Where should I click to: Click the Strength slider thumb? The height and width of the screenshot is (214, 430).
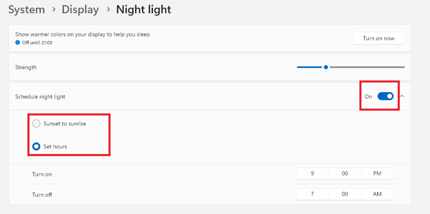[325, 67]
